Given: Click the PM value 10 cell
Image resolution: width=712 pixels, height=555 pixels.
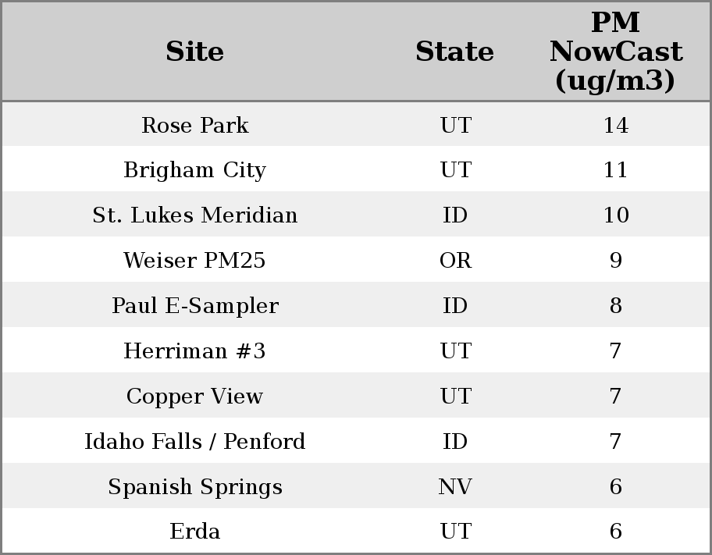Looking at the screenshot, I should pos(615,215).
